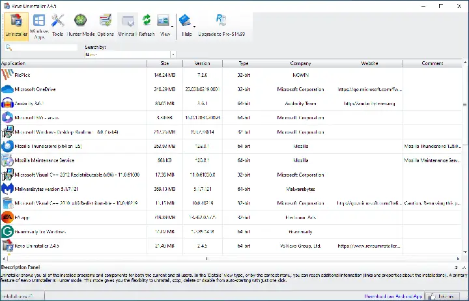Screen dimensions: 469x301
Task: Click the Mozilla Maintenance Service comment cell
Action: tap(433, 160)
